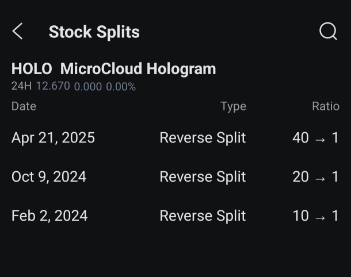This screenshot has width=351, height=277.
Task: Tap the 0.000 price change value
Action: (88, 87)
